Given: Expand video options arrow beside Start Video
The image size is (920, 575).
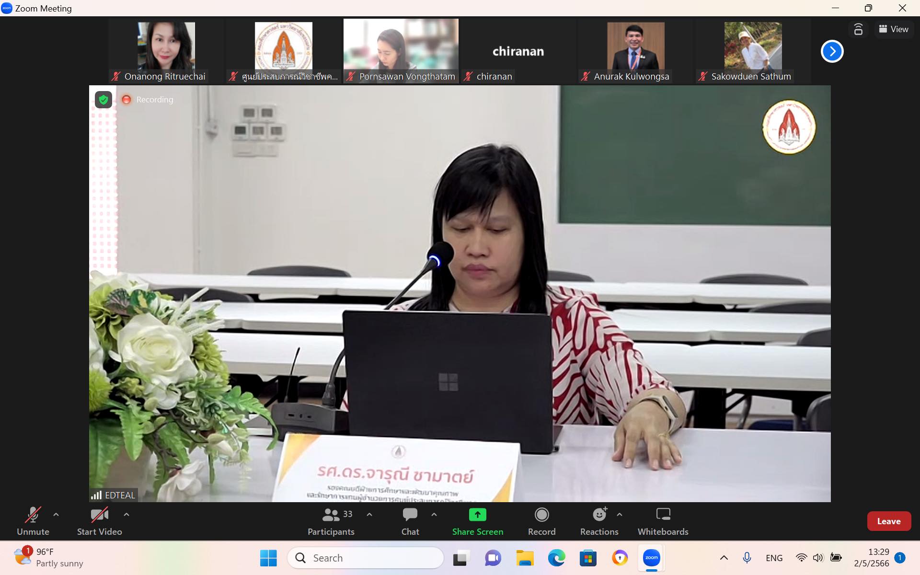Looking at the screenshot, I should (x=126, y=515).
